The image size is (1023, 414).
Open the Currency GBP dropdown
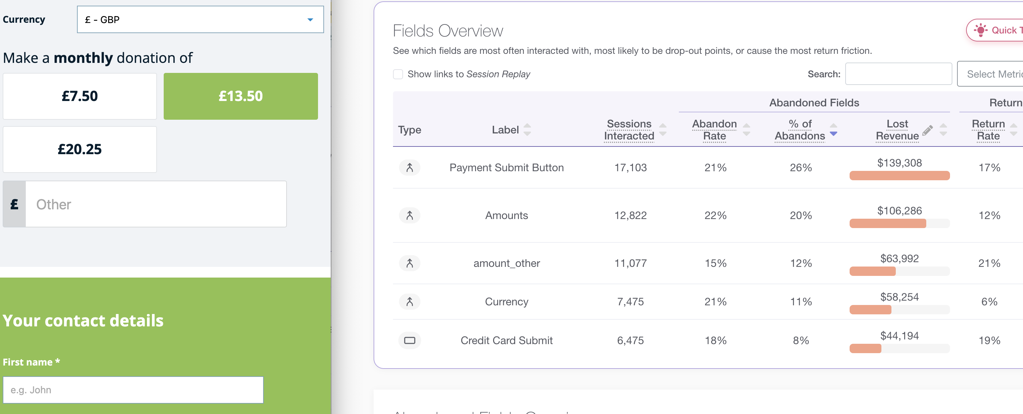click(200, 19)
